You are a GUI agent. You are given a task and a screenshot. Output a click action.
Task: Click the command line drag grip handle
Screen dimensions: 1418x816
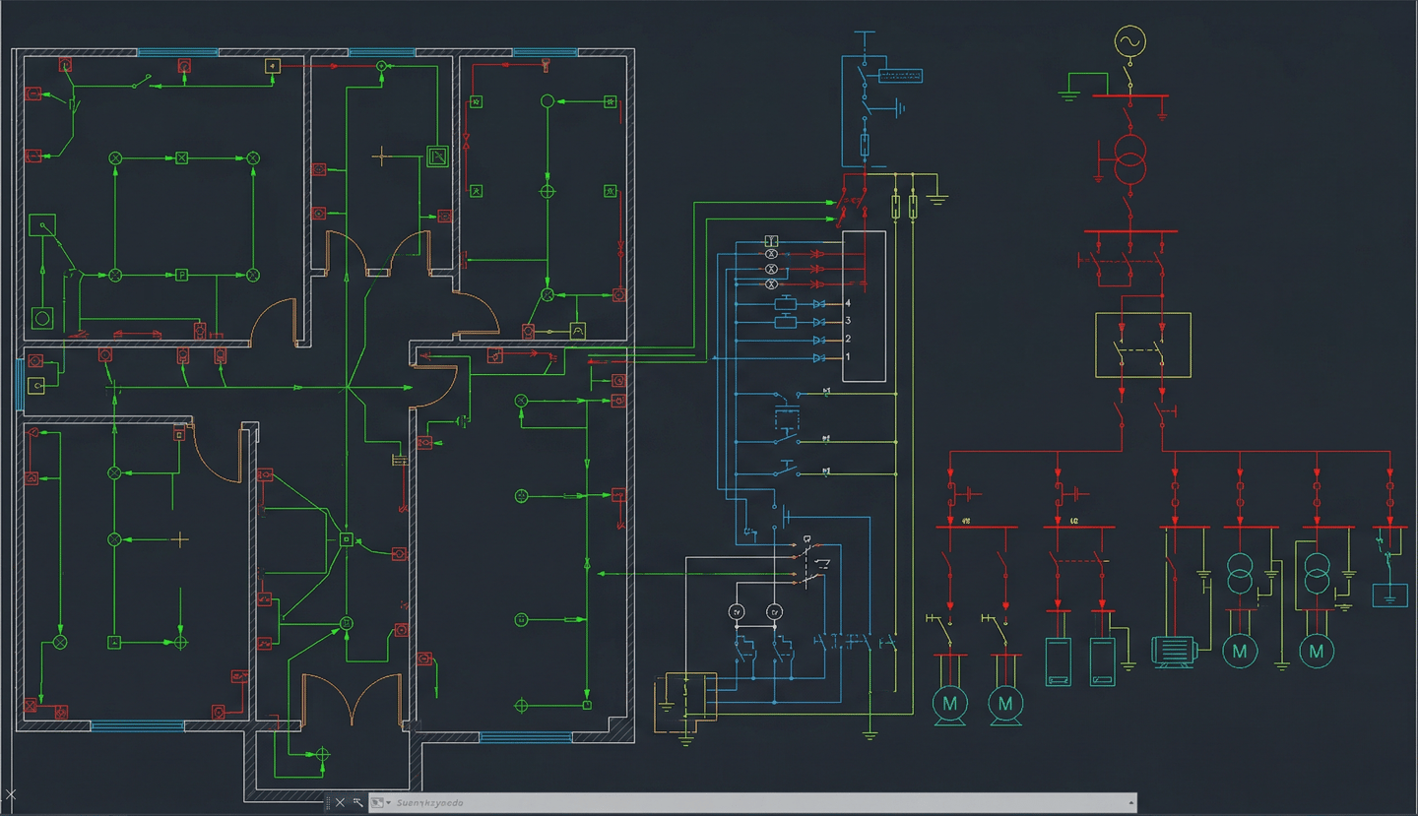click(328, 803)
